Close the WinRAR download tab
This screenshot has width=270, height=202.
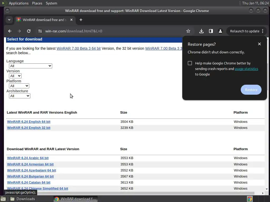(x=71, y=20)
